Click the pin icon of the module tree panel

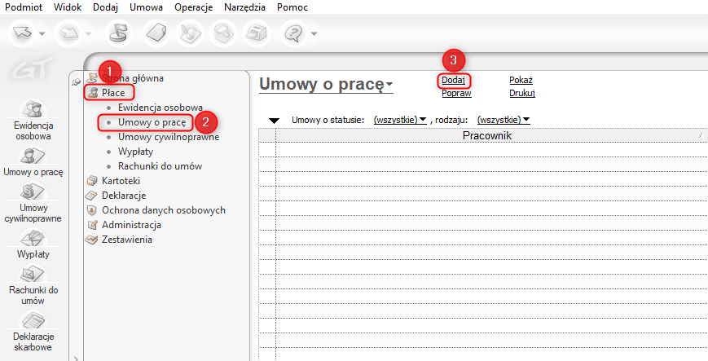tap(77, 81)
